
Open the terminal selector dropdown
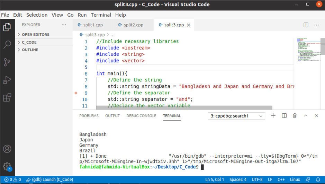tap(236, 116)
